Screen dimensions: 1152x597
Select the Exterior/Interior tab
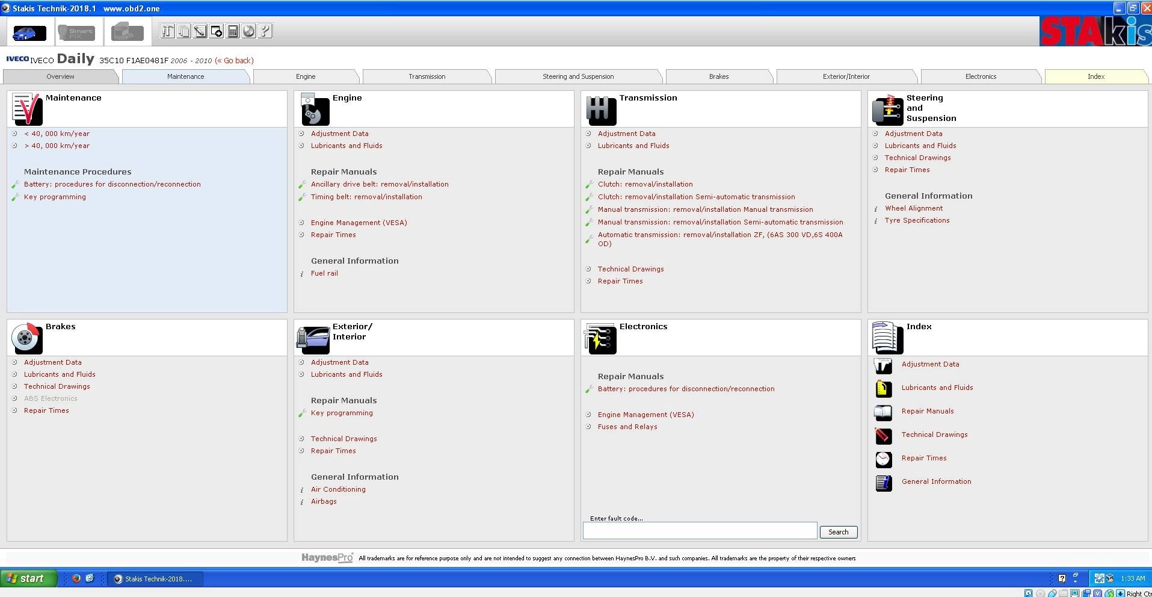(x=846, y=76)
